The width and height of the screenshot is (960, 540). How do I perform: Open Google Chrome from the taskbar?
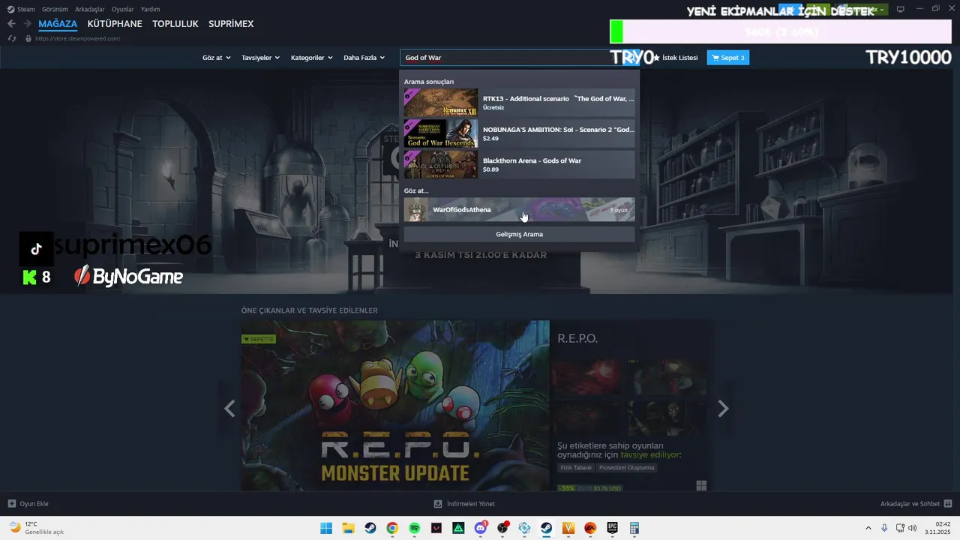tap(392, 528)
